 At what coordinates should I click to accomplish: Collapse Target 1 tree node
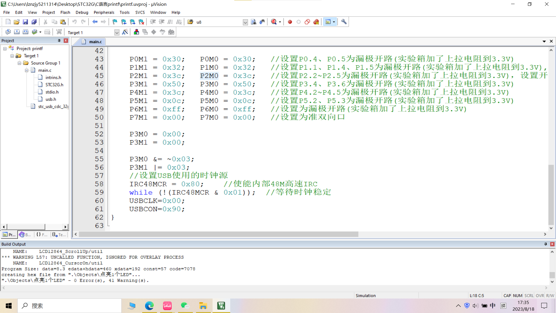pos(12,56)
